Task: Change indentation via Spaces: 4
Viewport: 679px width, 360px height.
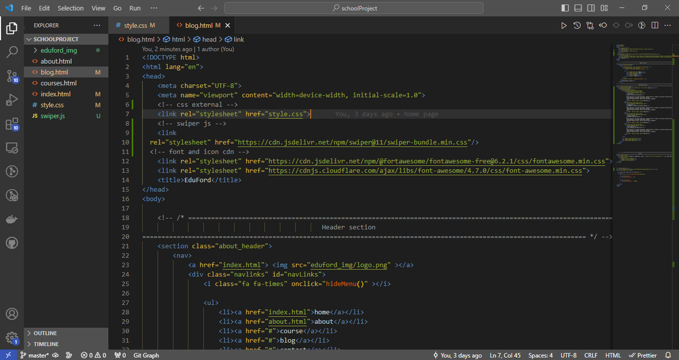Action: pos(540,355)
